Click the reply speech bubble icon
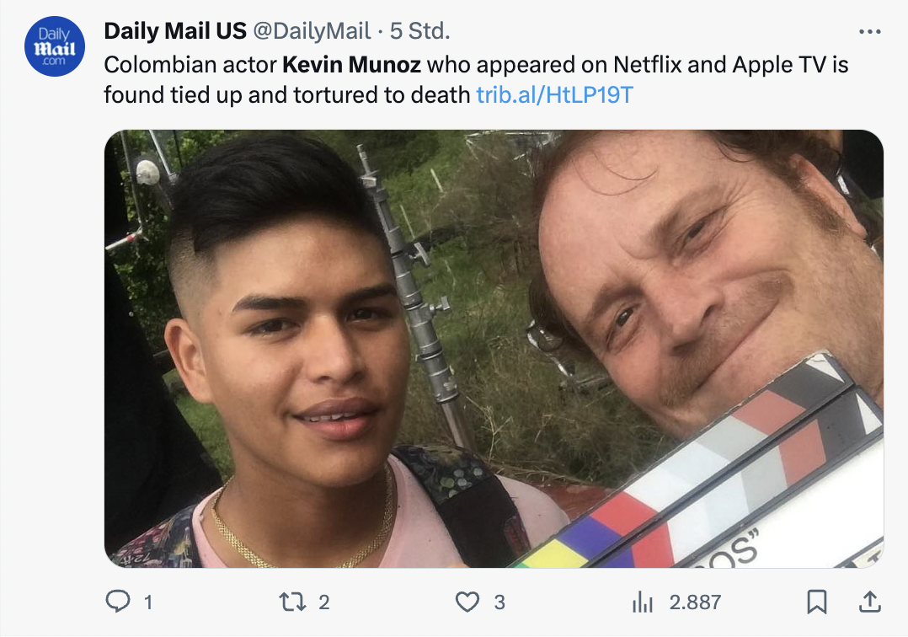This screenshot has width=908, height=637. tap(117, 602)
